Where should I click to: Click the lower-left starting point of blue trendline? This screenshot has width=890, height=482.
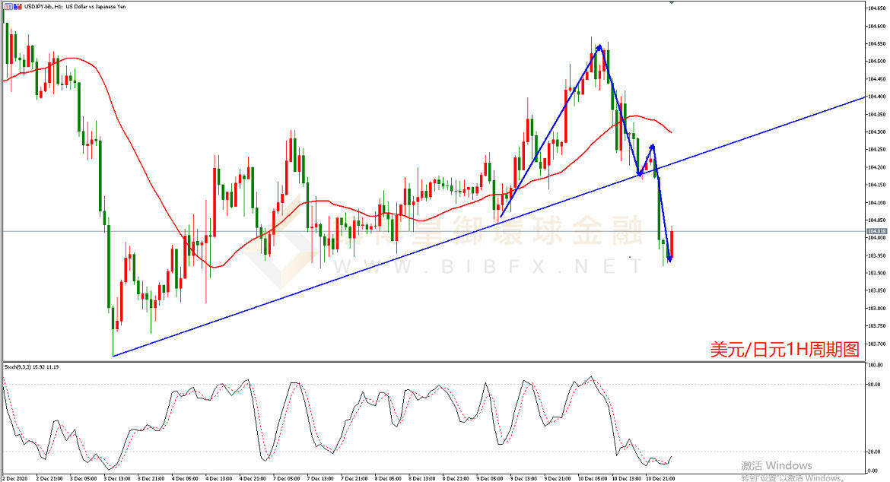click(x=113, y=355)
